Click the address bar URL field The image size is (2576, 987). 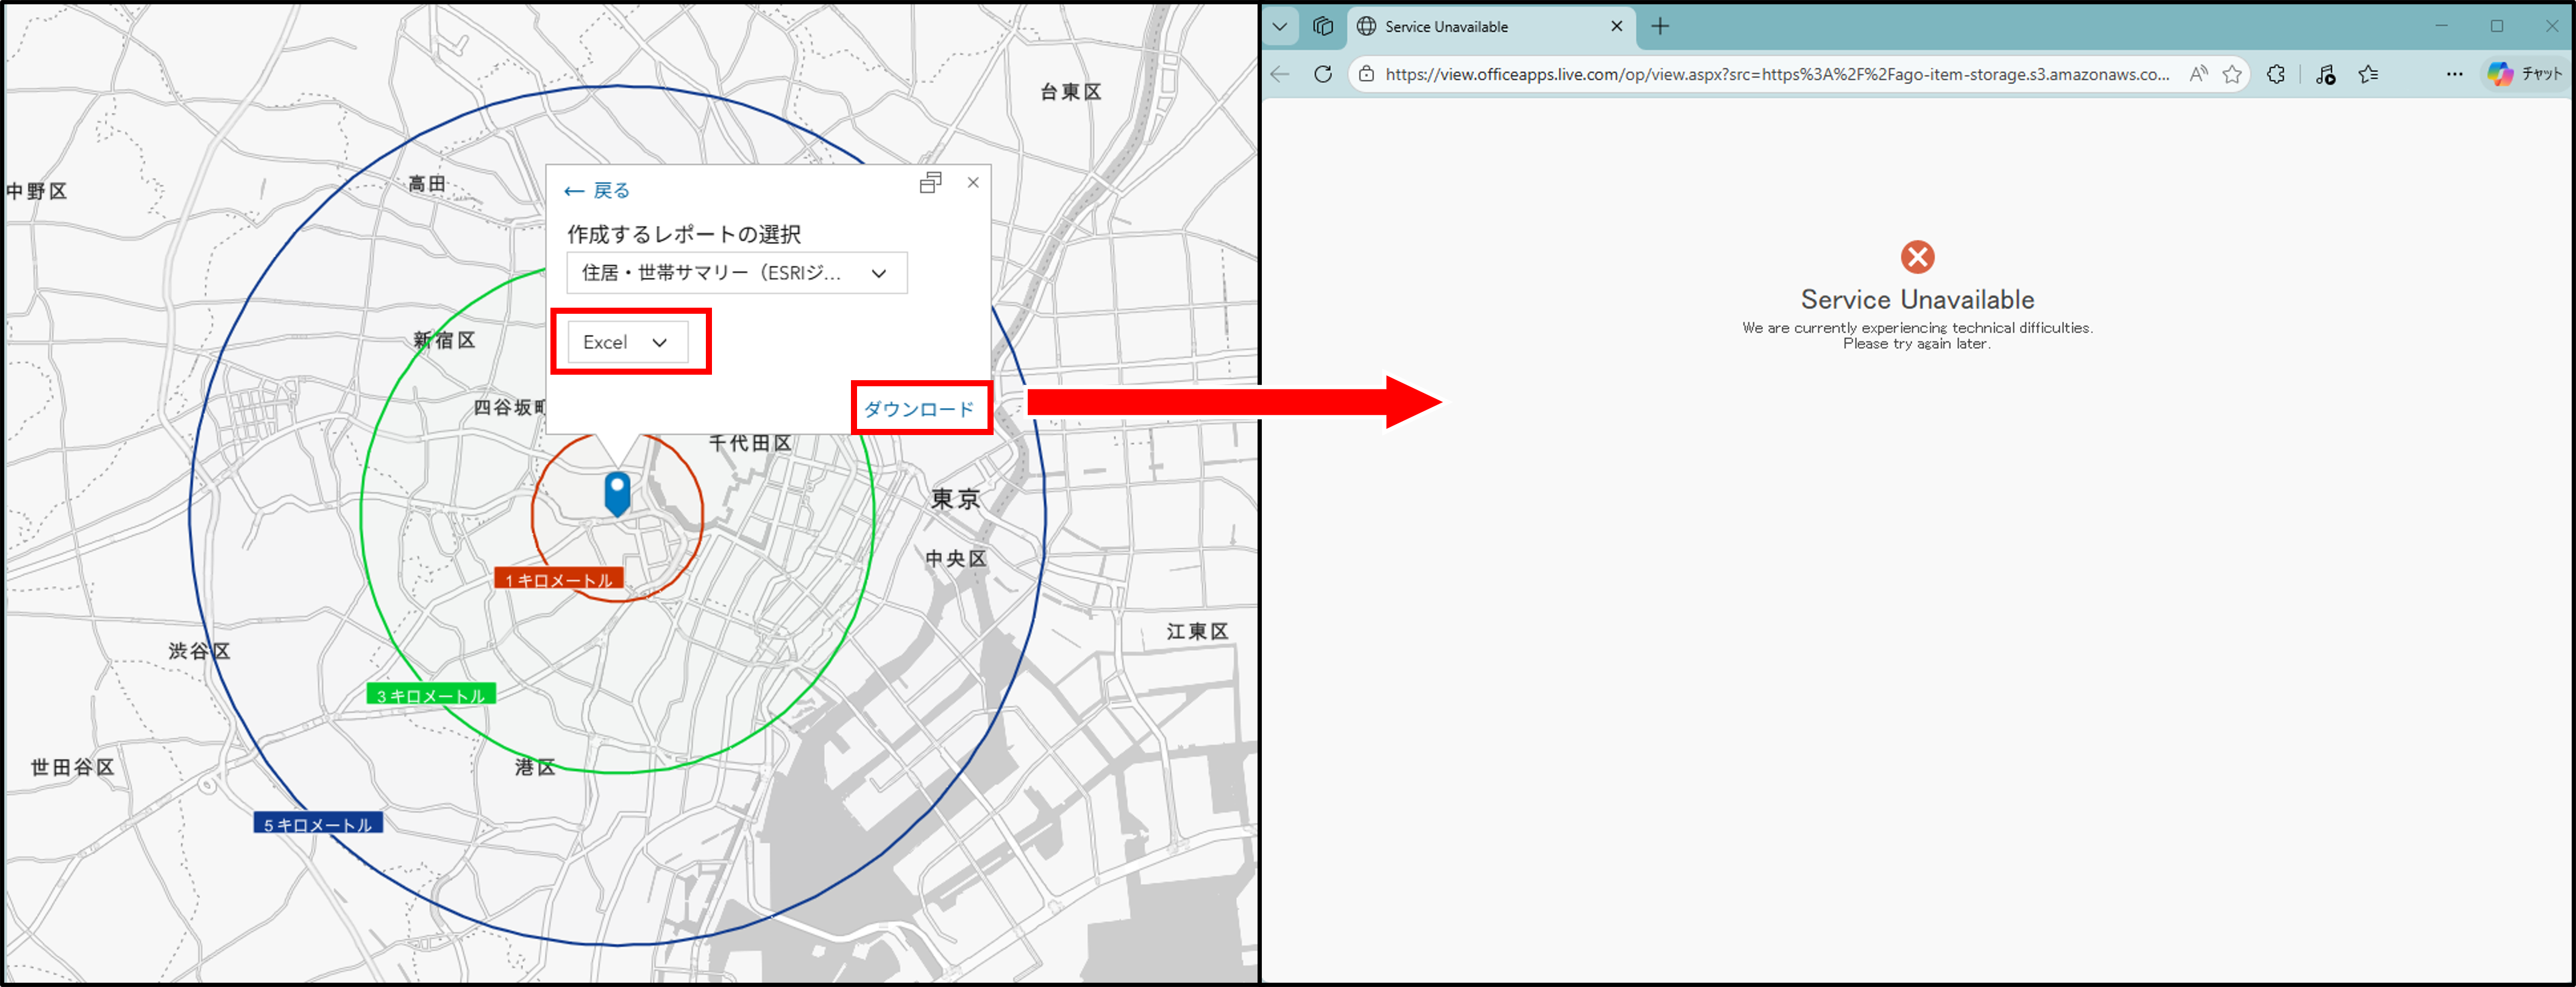pyautogui.click(x=1776, y=74)
